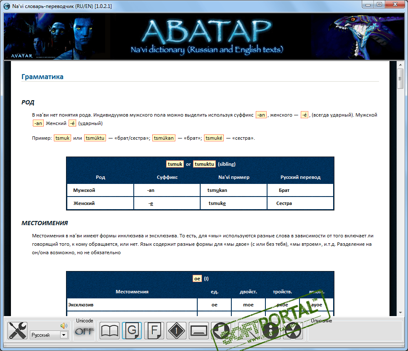Viewport: 408px width, 351px height.
Task: Click the ед. column header
Action: [215, 292]
